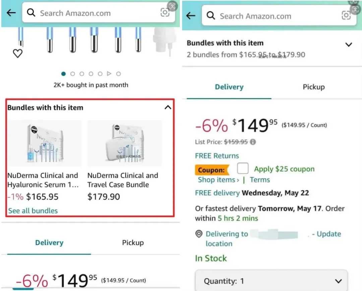
Task: Open camera lens search in left search bar
Action: pos(165,12)
